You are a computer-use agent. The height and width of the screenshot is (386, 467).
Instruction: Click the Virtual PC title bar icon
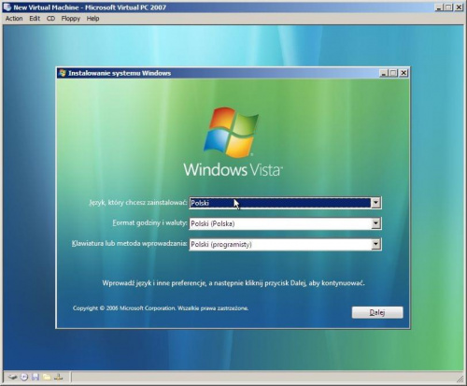(x=7, y=7)
